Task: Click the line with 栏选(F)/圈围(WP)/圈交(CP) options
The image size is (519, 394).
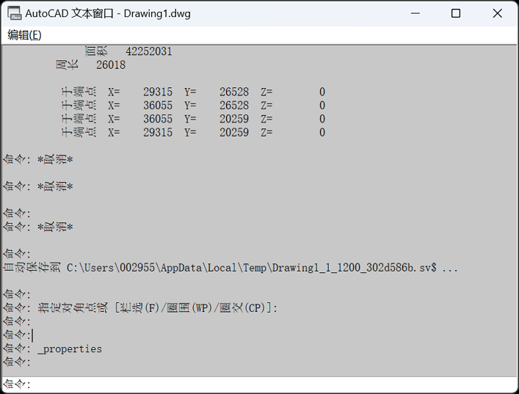Action: click(140, 308)
